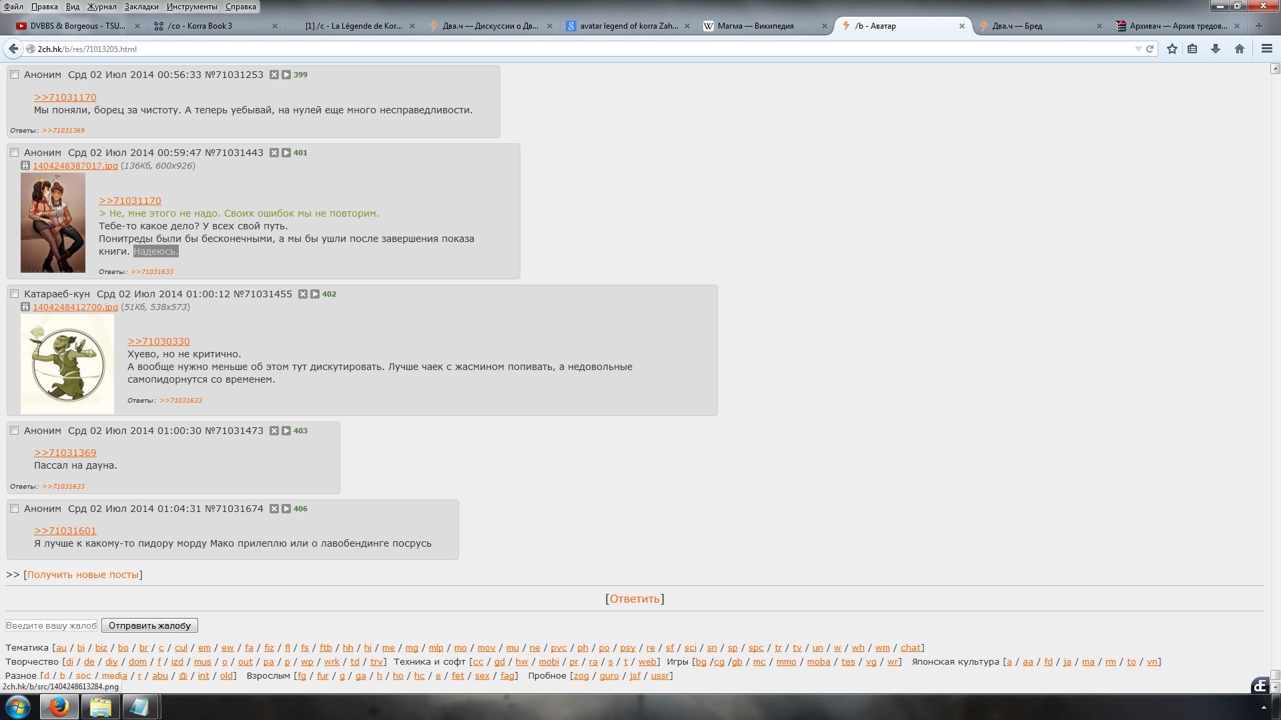Image resolution: width=1281 pixels, height=720 pixels.
Task: Open the bookmarks list icon
Action: [1192, 49]
